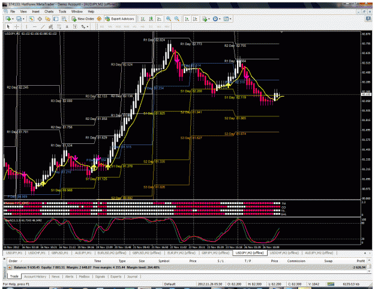375x289 pixels.
Task: Sort trades by Symbol column header
Action: tap(164, 261)
